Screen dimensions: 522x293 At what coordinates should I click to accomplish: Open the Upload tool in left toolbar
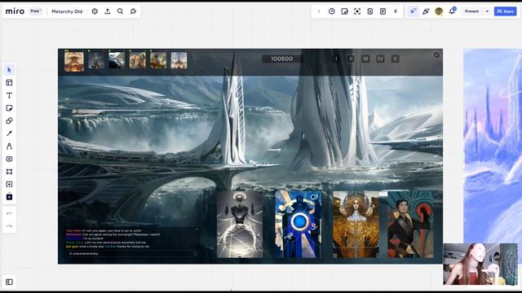pyautogui.click(x=9, y=185)
